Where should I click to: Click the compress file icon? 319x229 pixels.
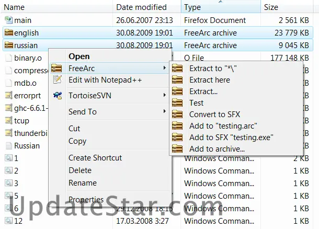pyautogui.click(x=8, y=71)
